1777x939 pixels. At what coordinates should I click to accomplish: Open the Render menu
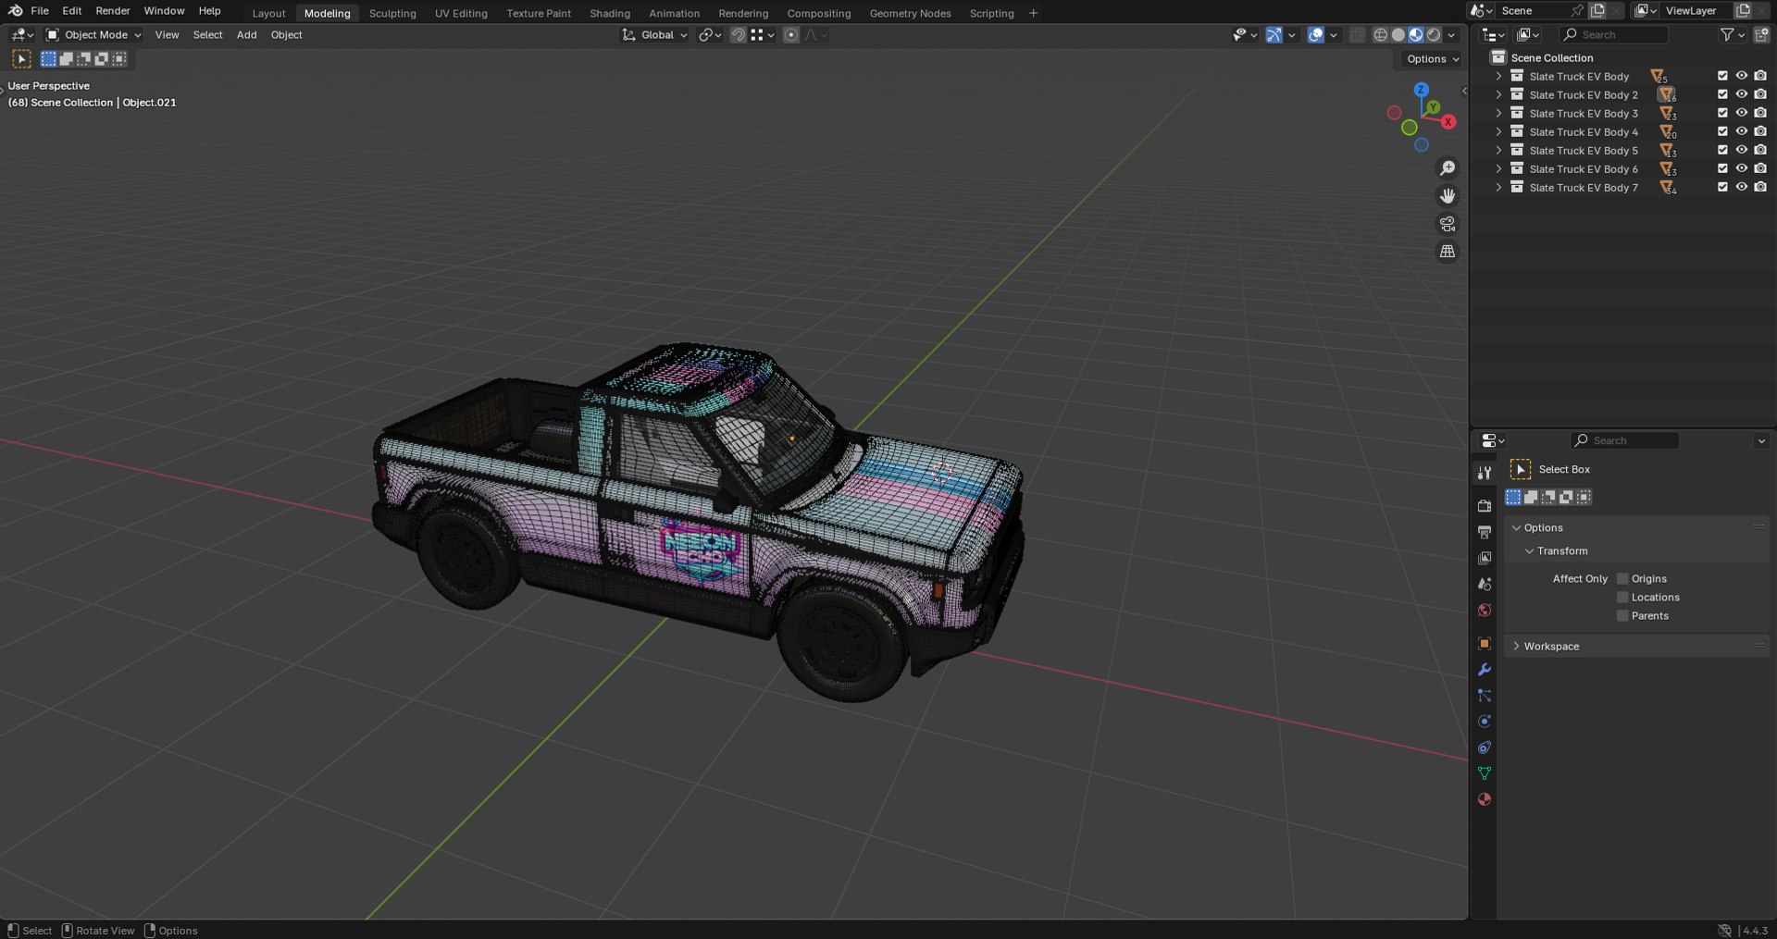[x=113, y=10]
